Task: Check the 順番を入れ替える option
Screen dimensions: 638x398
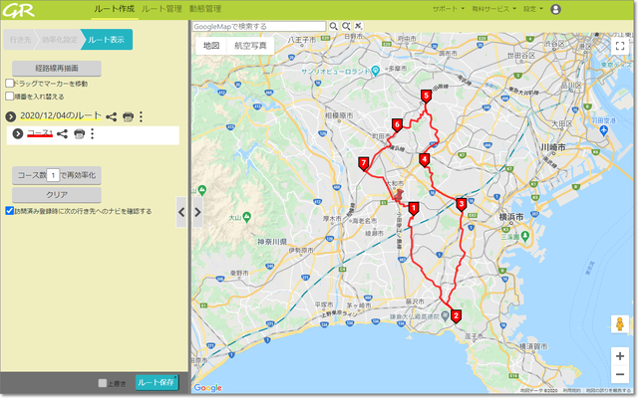Action: click(10, 97)
